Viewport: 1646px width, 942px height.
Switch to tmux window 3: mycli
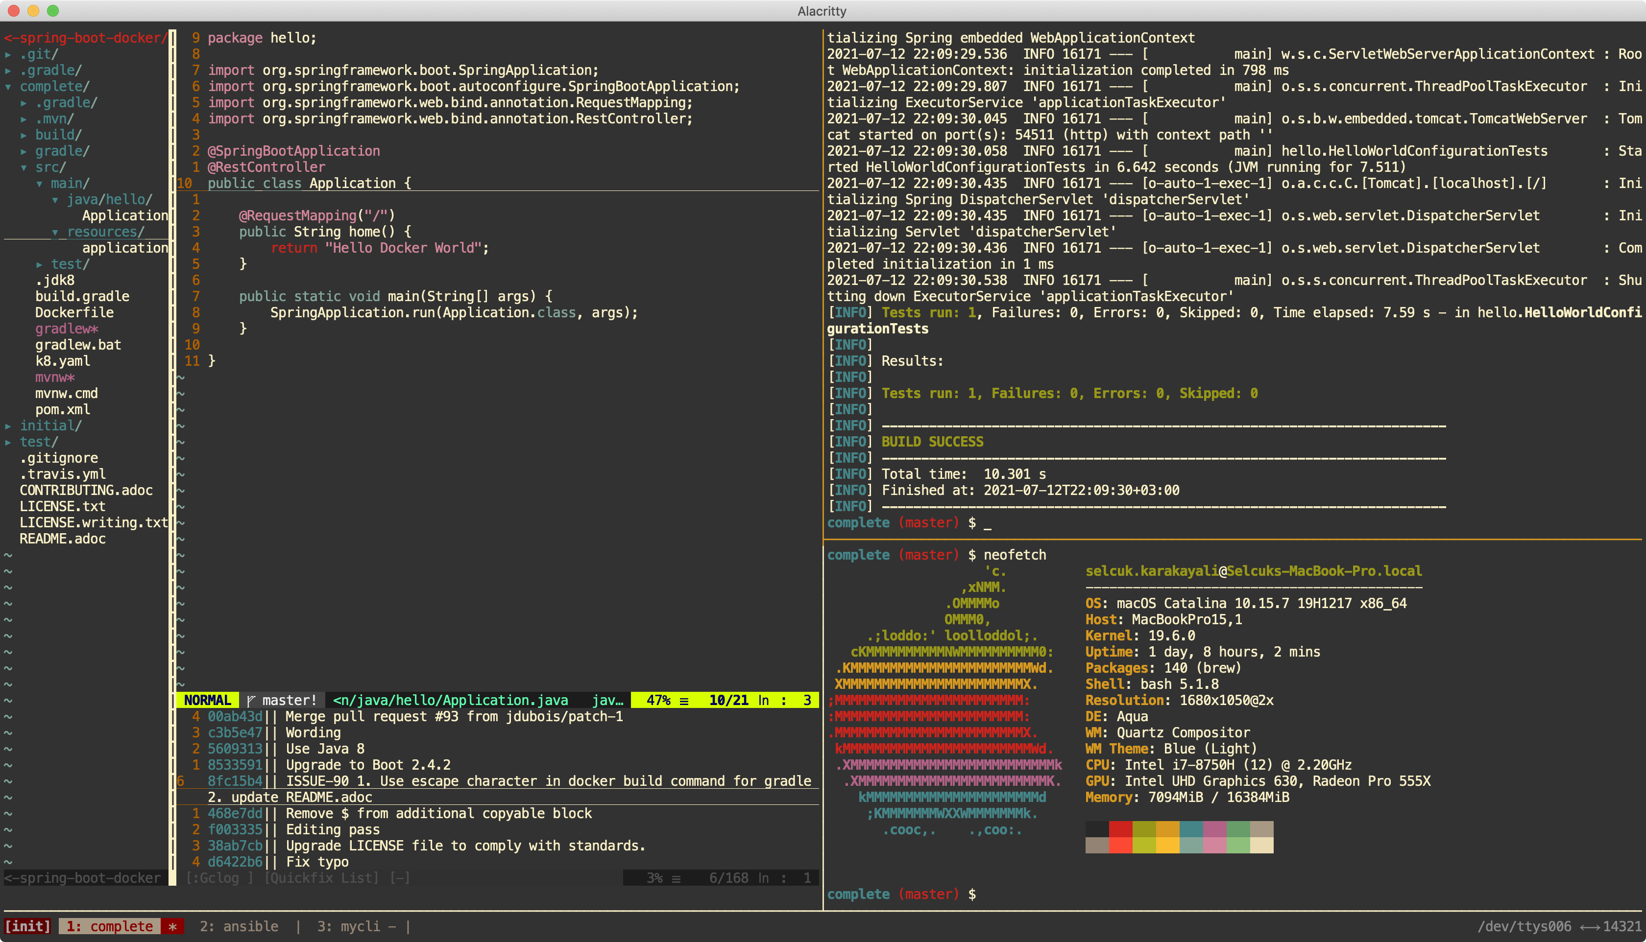356,926
